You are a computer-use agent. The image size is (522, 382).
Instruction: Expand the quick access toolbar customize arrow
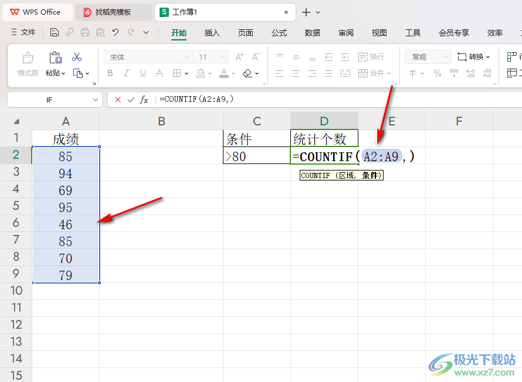[x=146, y=32]
